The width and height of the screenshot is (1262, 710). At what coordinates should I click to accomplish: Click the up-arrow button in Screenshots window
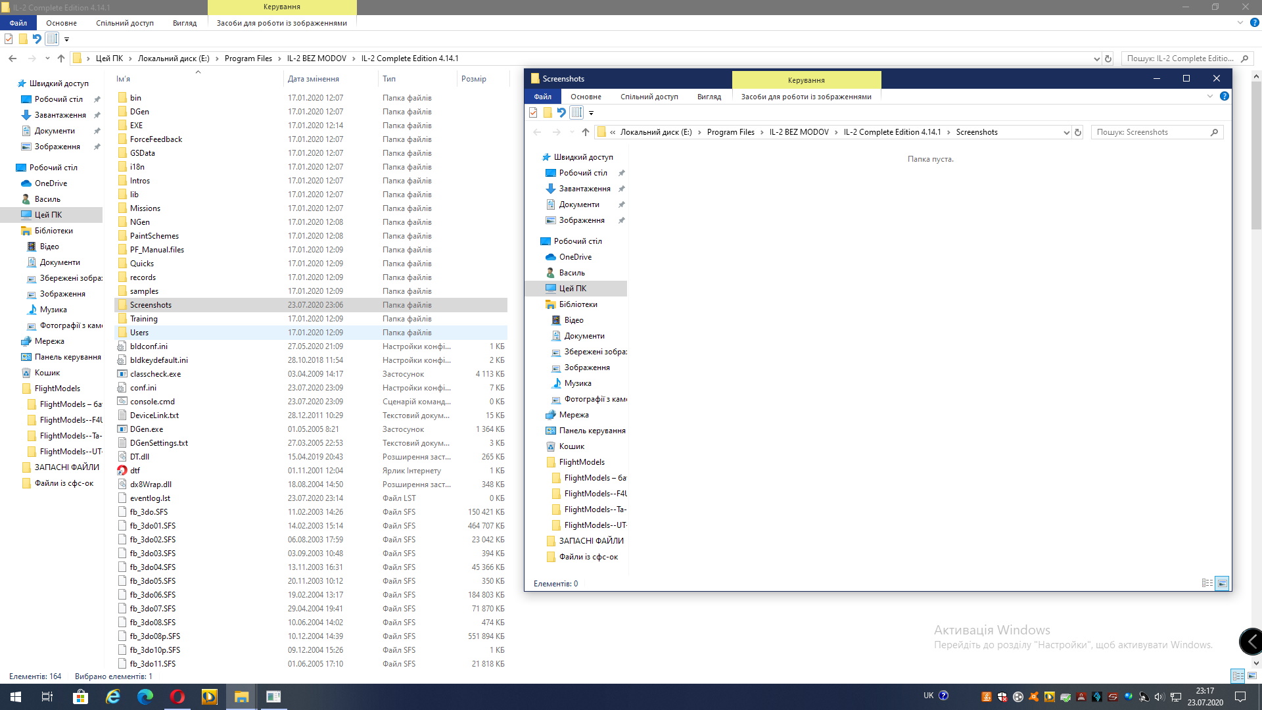[585, 132]
